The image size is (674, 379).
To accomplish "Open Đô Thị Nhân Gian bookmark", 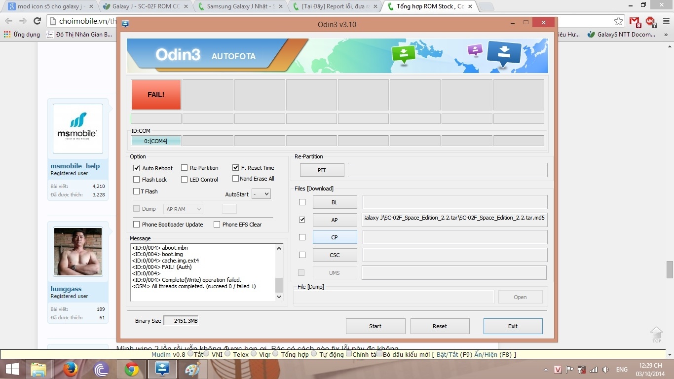I will [79, 35].
